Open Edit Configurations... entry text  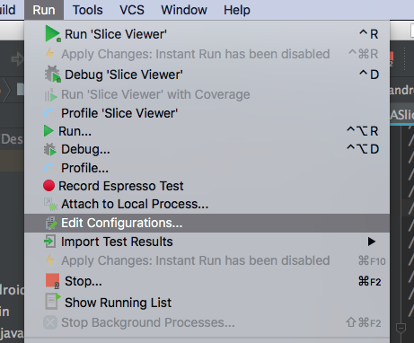[x=122, y=223]
